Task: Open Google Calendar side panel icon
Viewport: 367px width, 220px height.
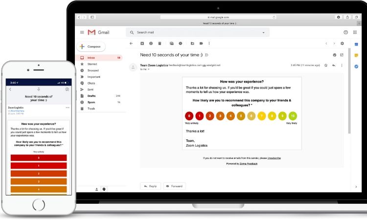Action: coord(356,44)
